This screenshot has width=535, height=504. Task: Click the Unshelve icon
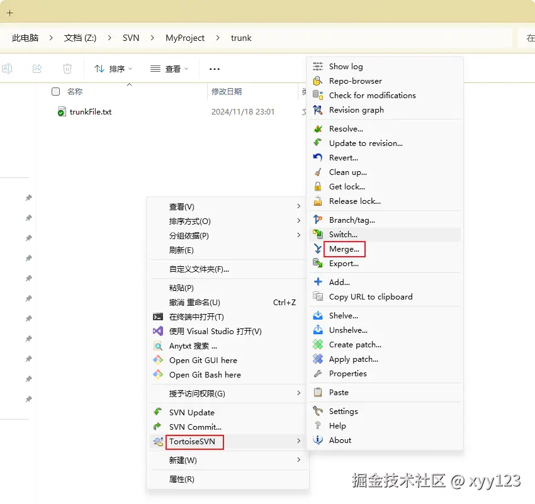pos(318,330)
